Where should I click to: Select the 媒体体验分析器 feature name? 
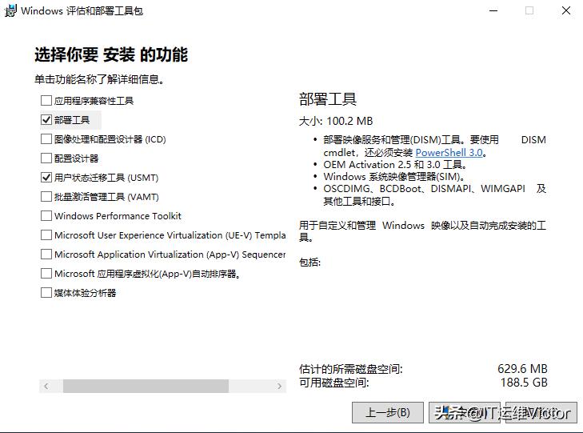pos(85,293)
